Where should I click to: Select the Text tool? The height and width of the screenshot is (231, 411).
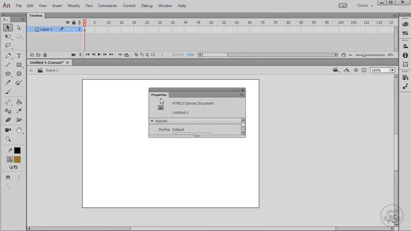(19, 56)
